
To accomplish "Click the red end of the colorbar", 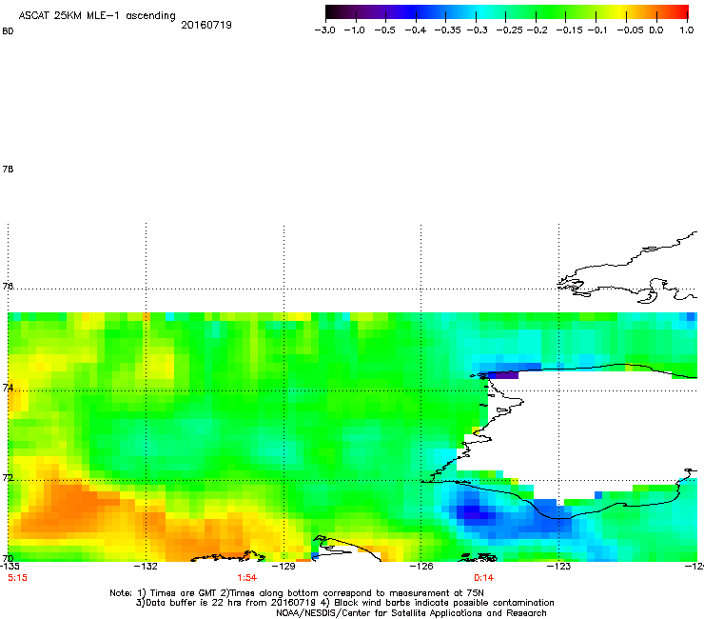I will (682, 12).
